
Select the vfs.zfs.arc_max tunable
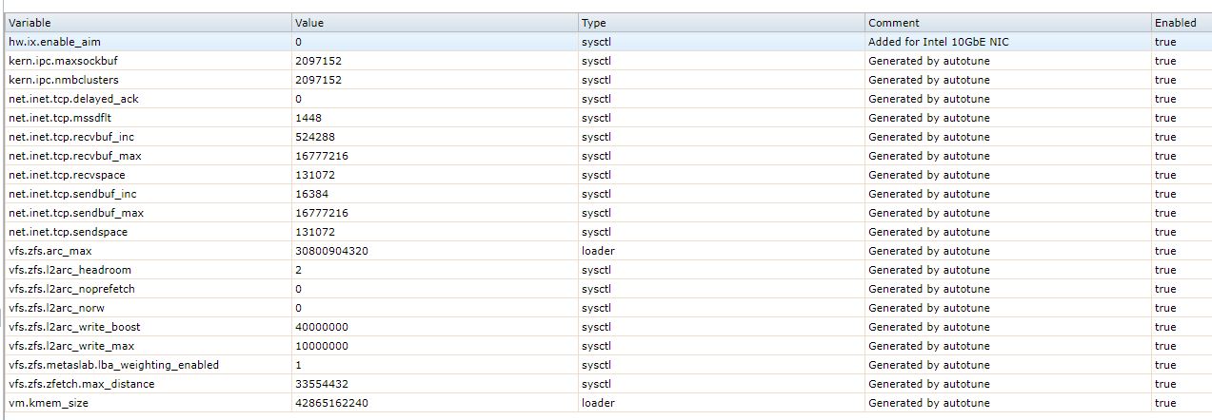click(x=608, y=251)
